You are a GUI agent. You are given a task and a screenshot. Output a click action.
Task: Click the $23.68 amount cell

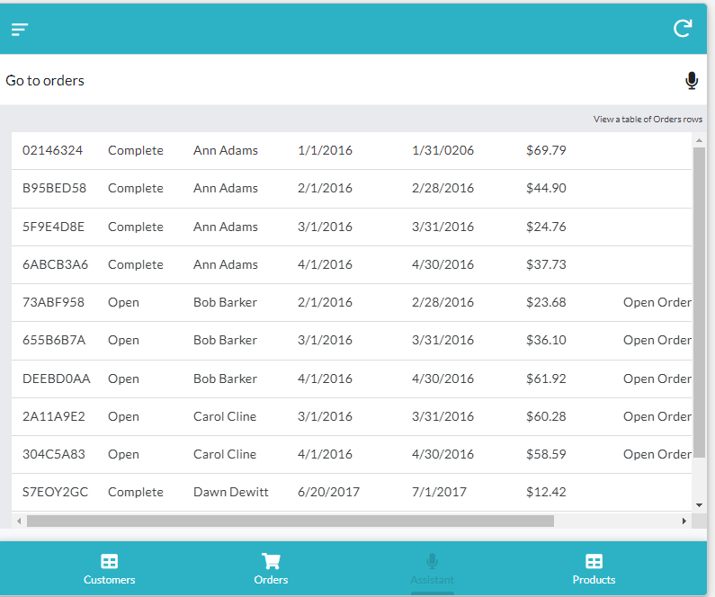pyautogui.click(x=546, y=303)
